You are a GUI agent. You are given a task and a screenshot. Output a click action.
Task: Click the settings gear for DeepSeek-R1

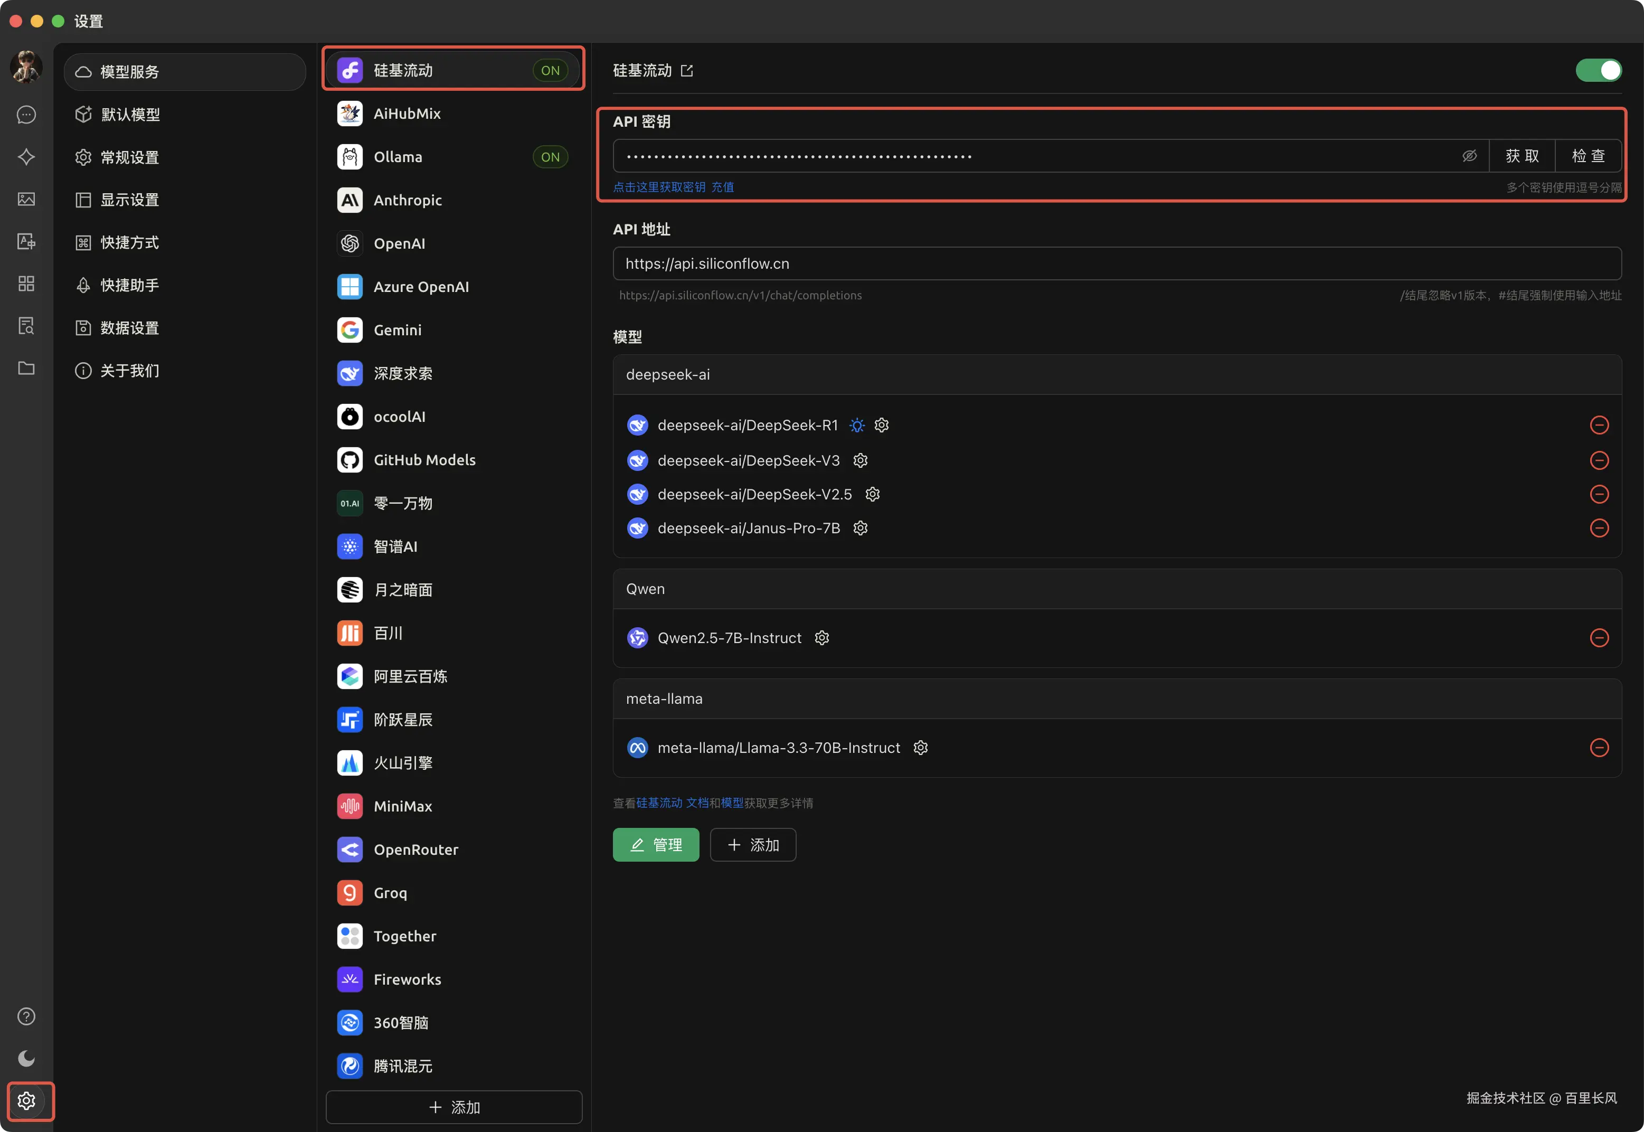click(882, 425)
